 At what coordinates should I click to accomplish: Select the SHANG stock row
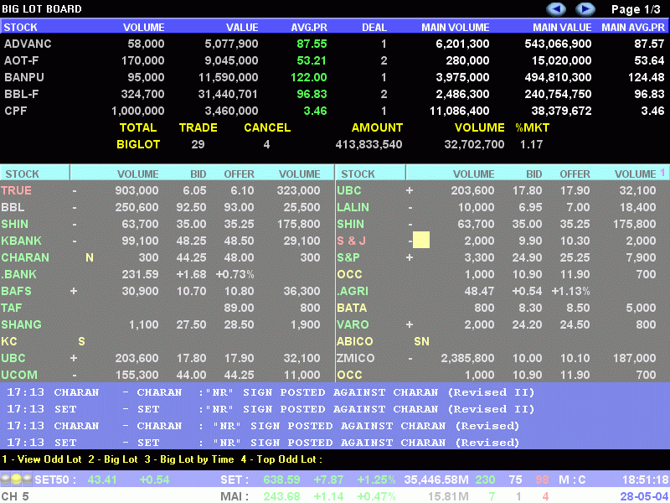(167, 324)
